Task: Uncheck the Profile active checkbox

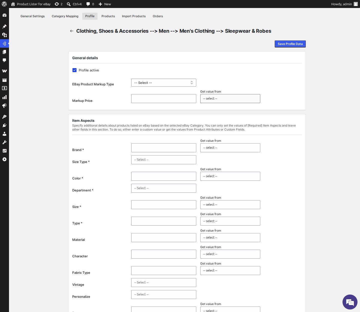Action: point(74,70)
